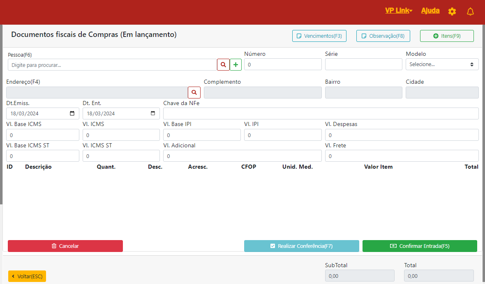
Task: Click the Pessoa search magnifier icon
Action: [x=223, y=65]
